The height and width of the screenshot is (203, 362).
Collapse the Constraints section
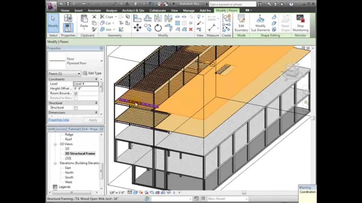click(96, 79)
